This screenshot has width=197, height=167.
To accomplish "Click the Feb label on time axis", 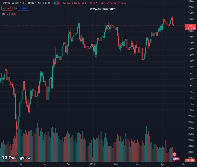I will click(x=116, y=164).
